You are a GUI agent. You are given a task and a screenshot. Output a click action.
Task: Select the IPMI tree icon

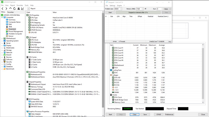[x=7, y=27]
